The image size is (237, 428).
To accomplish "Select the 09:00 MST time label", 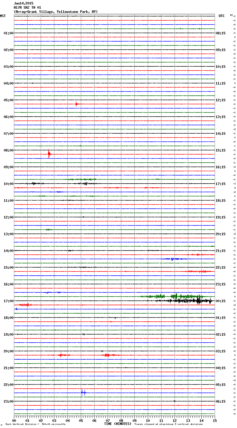I will 8,167.
